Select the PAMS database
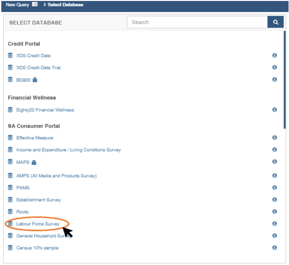This screenshot has width=289, height=265. point(23,188)
